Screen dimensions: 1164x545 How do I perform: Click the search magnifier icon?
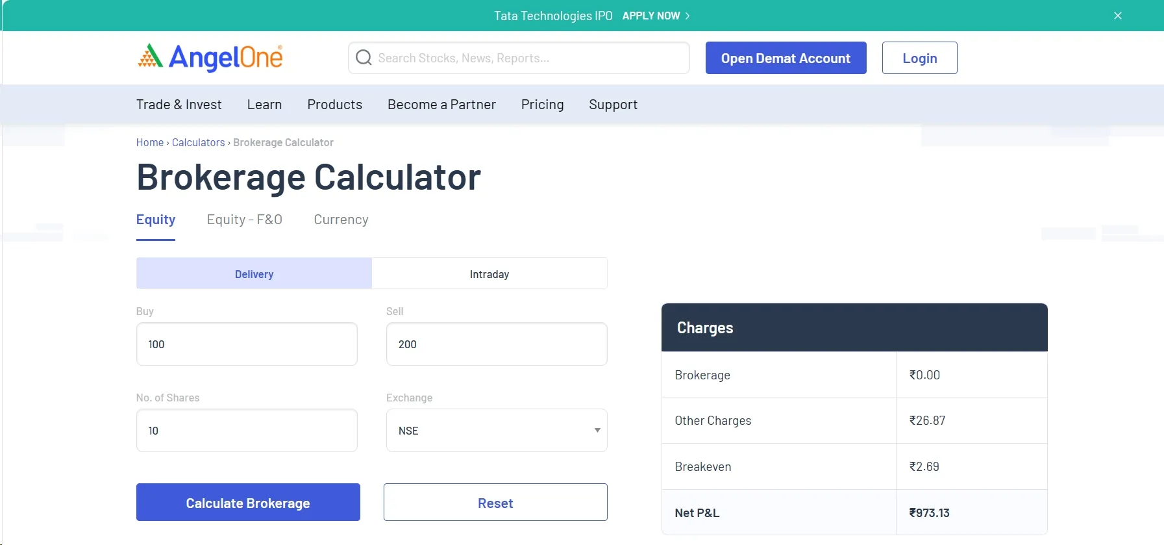pyautogui.click(x=364, y=58)
